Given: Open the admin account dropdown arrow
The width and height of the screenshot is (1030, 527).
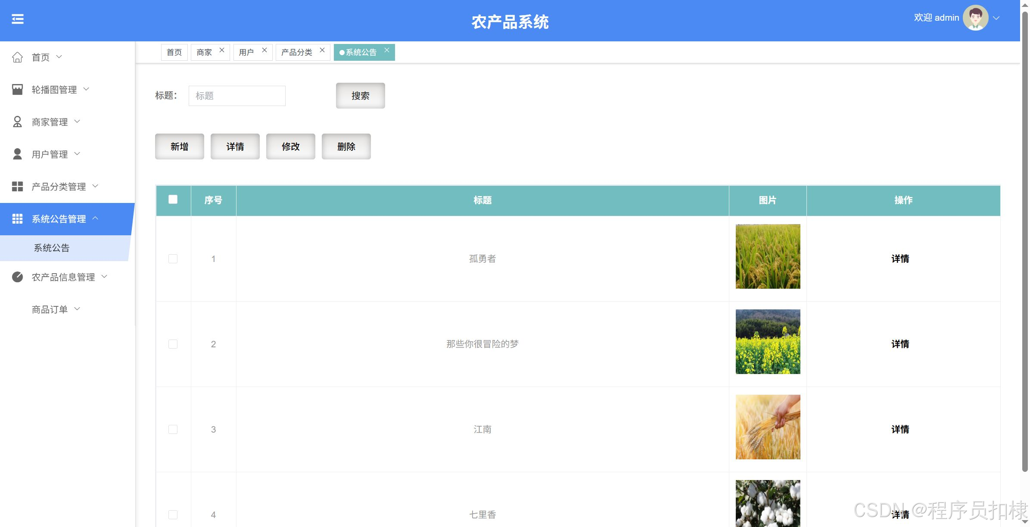Looking at the screenshot, I should [996, 18].
